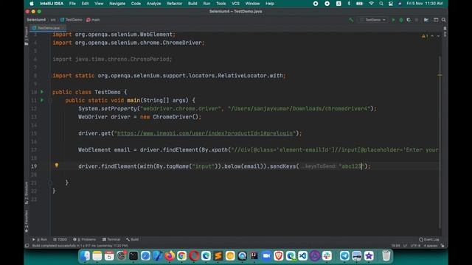This screenshot has width=472, height=265.
Task: Click the run gutter arrow beside main method
Action: tap(42, 100)
